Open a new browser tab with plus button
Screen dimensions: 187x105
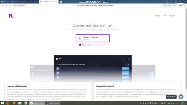[x=61, y=2]
